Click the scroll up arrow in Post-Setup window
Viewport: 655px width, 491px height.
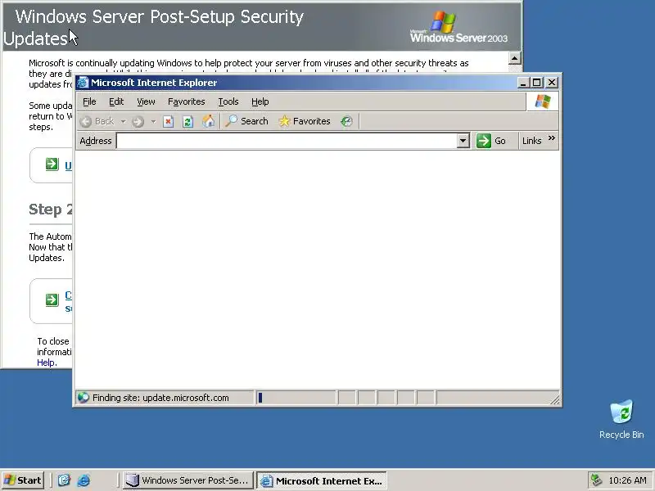pyautogui.click(x=515, y=58)
